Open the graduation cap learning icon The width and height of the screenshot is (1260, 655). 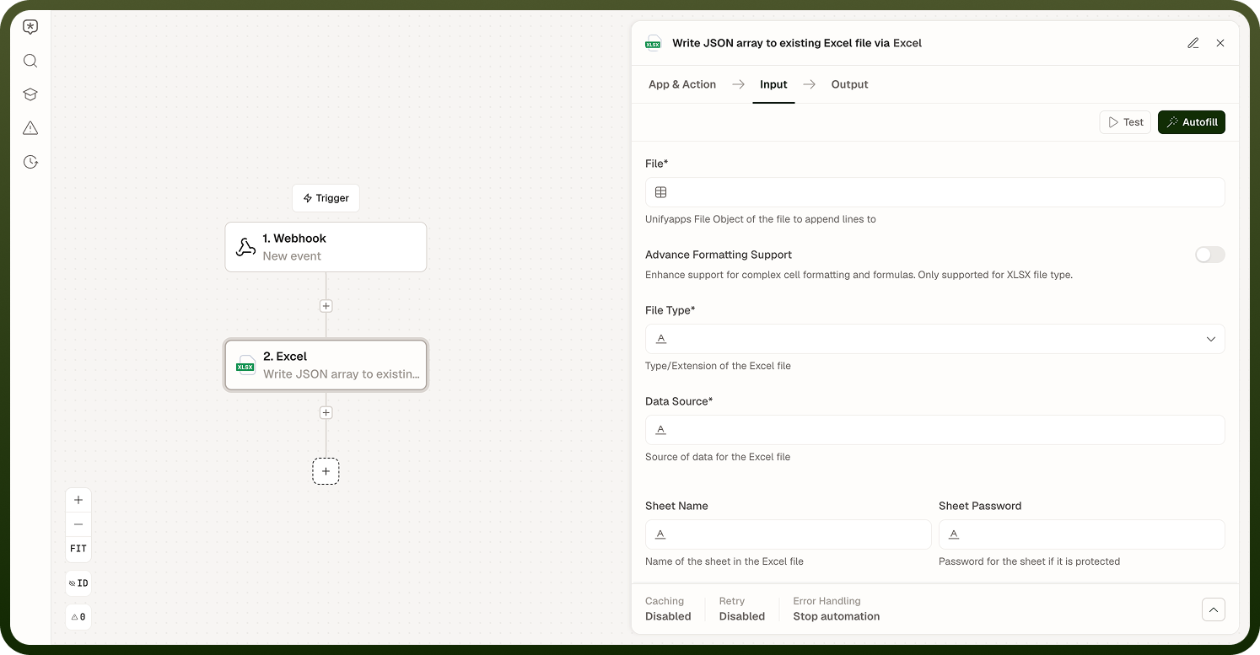click(30, 94)
